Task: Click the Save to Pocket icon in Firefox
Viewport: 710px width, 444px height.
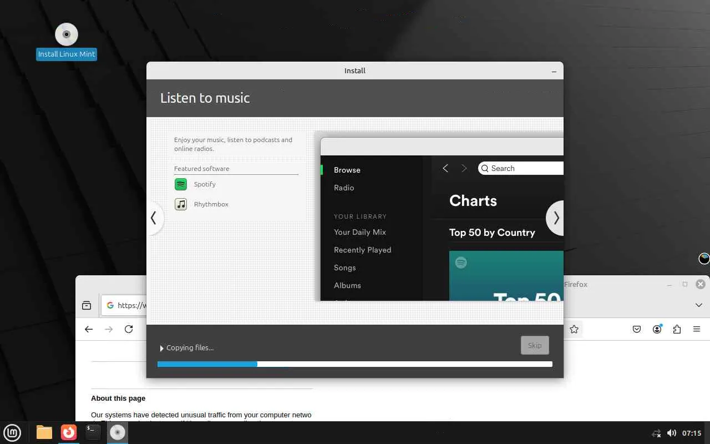Action: pyautogui.click(x=637, y=329)
